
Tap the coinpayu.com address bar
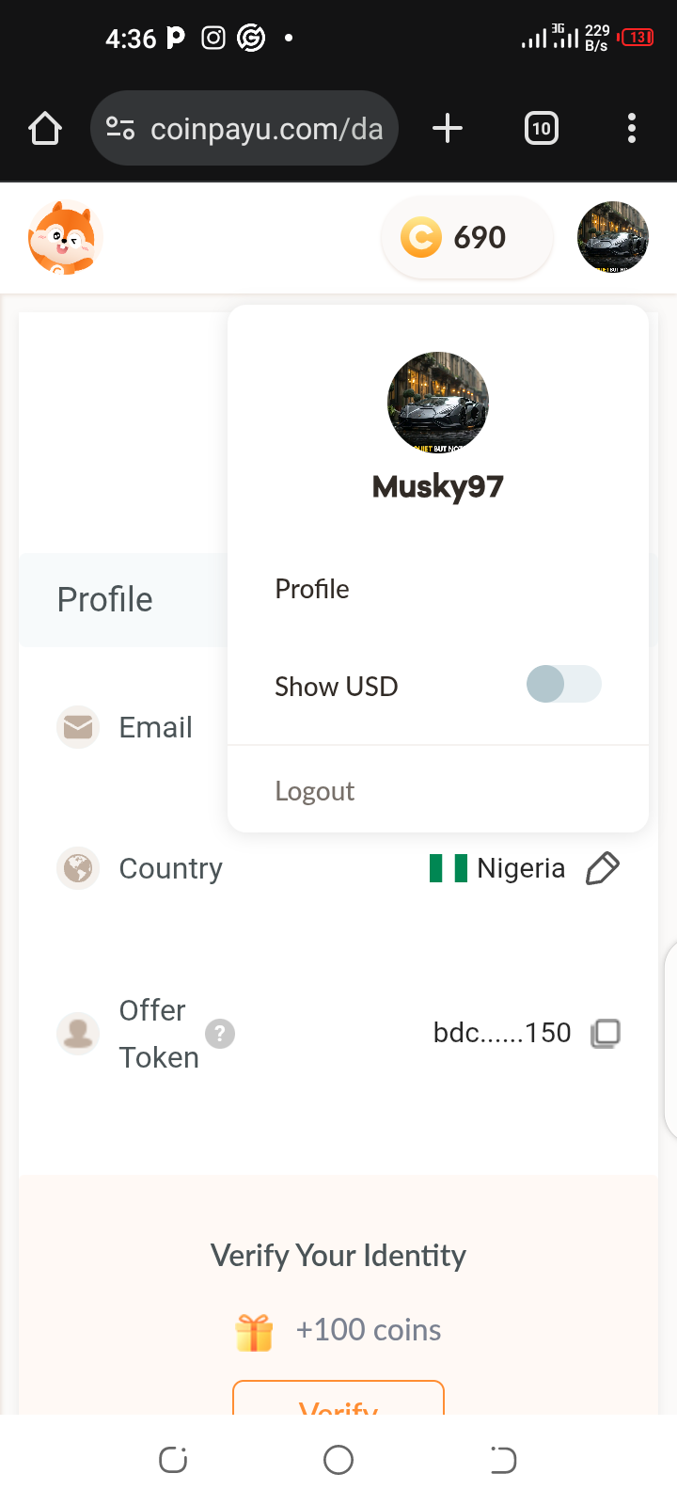click(x=244, y=128)
